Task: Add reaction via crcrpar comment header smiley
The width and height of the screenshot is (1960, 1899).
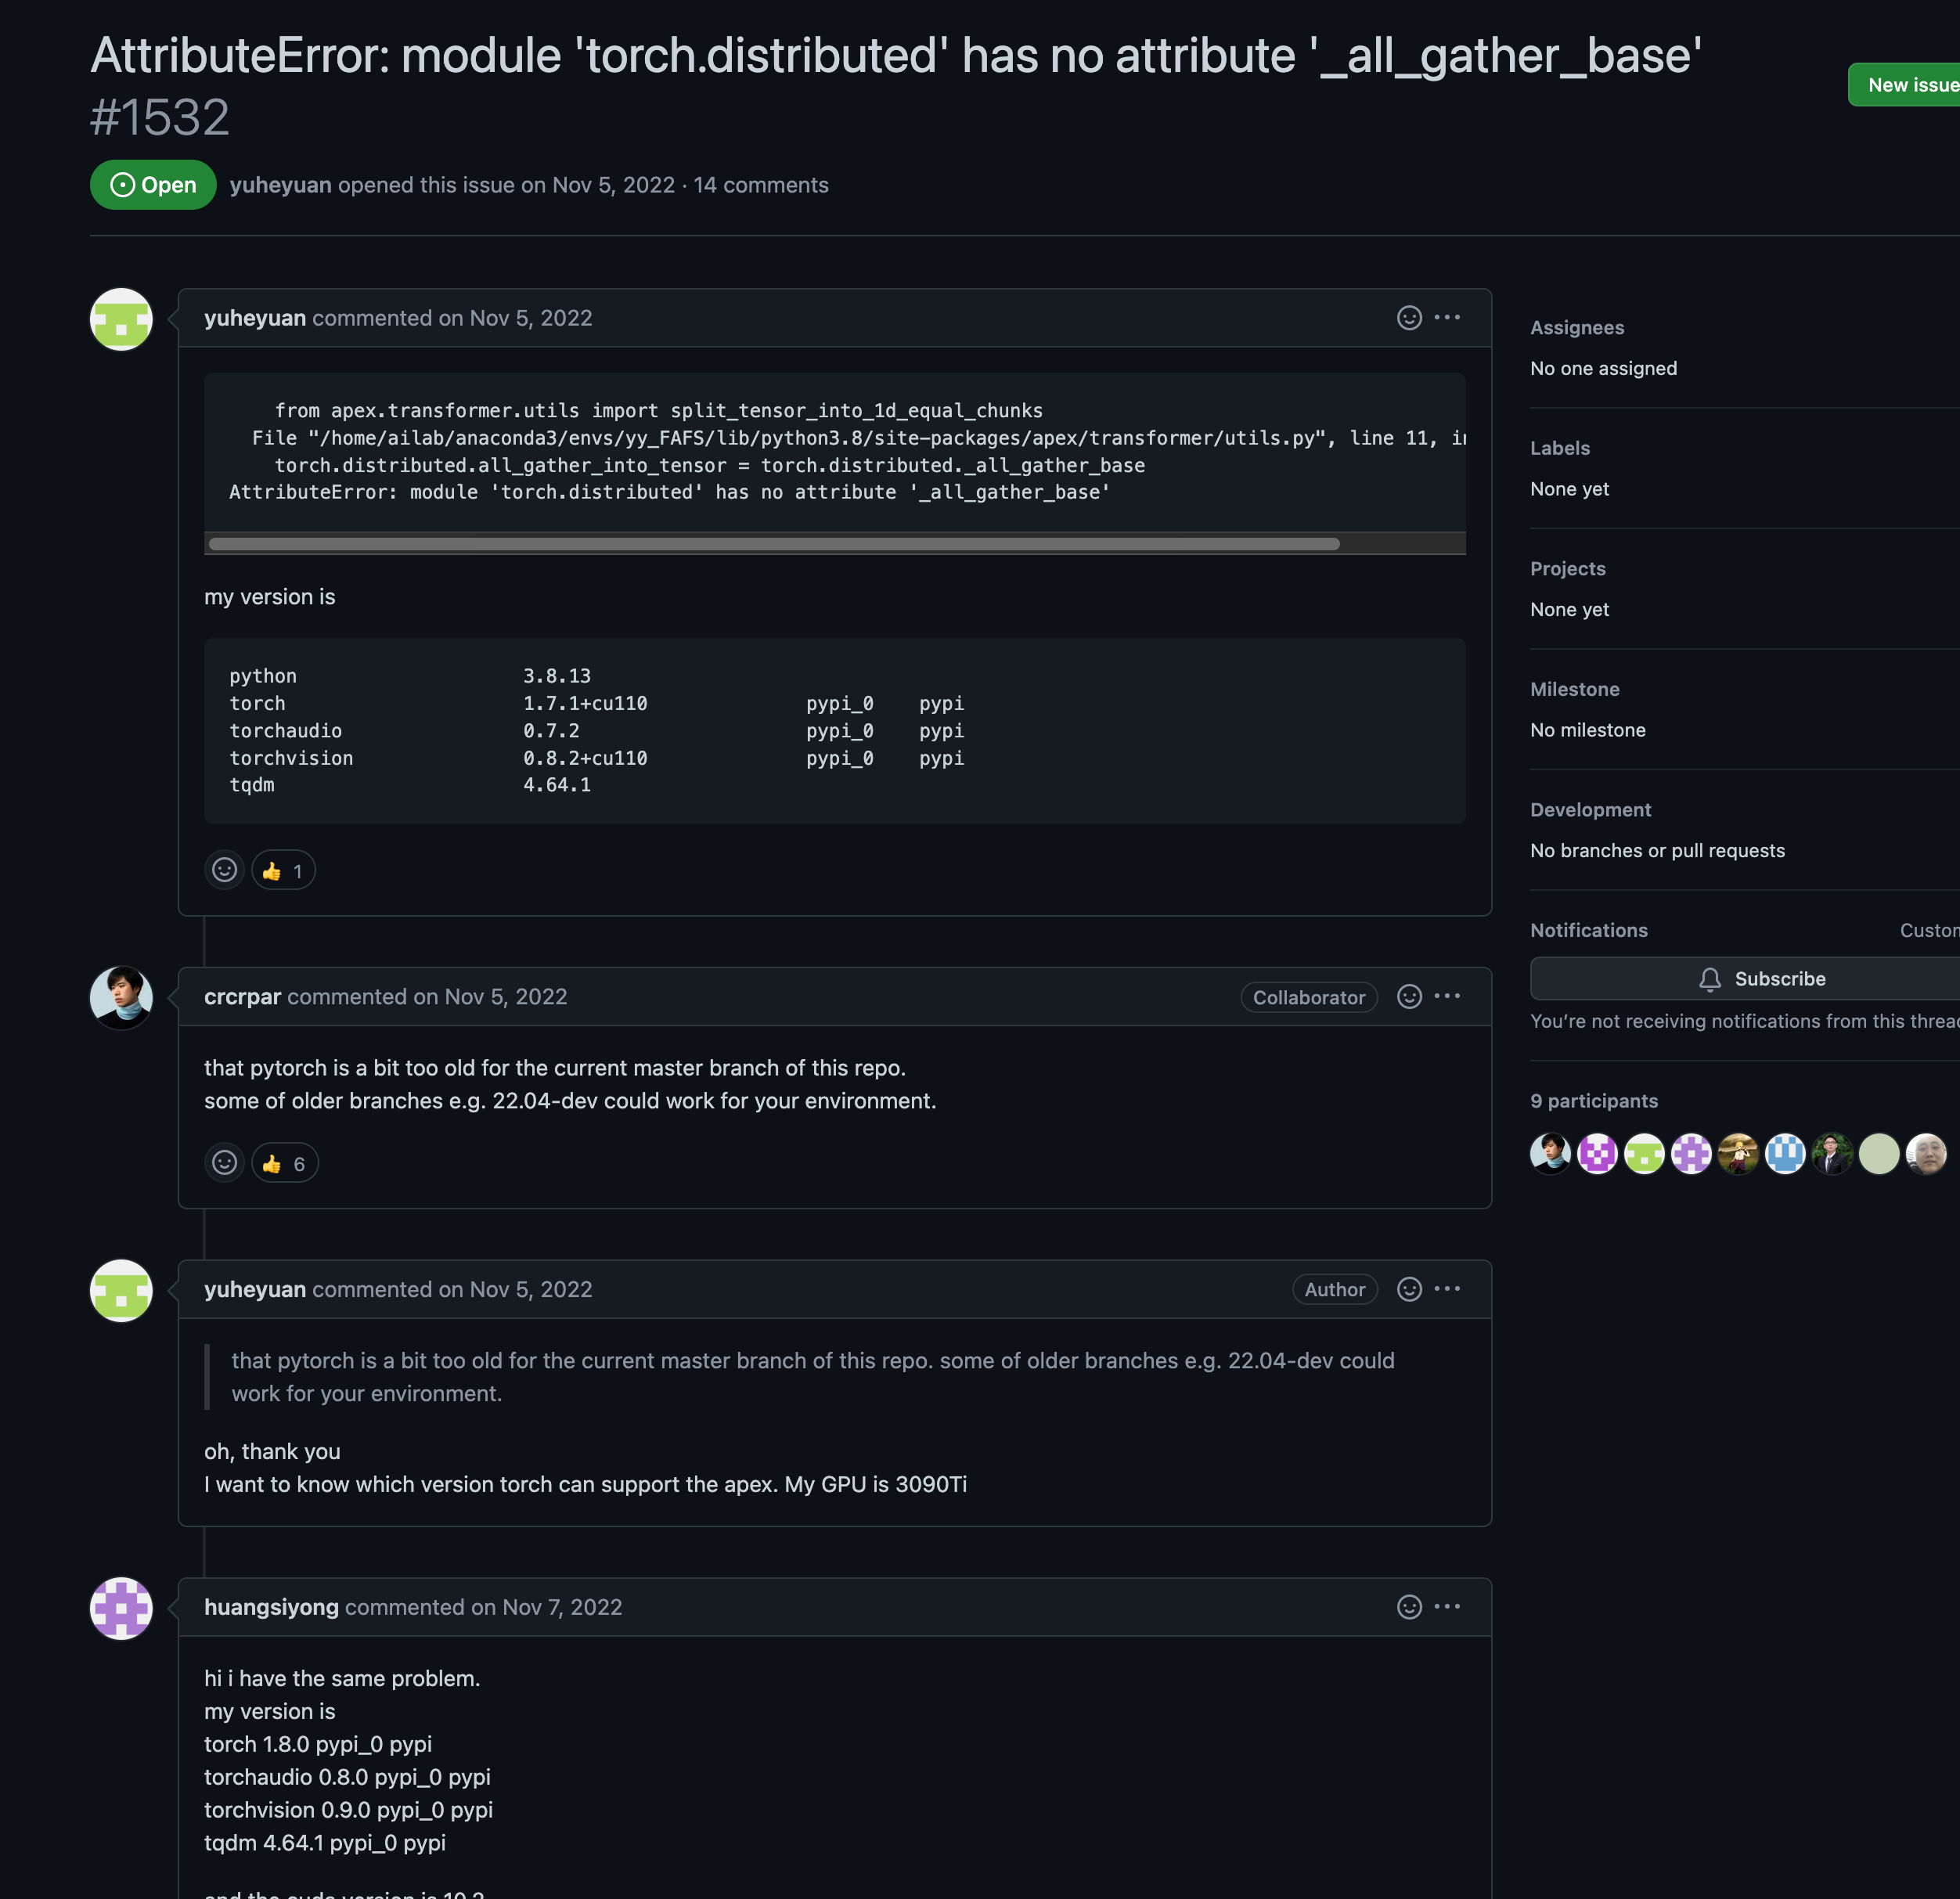Action: (x=1408, y=997)
